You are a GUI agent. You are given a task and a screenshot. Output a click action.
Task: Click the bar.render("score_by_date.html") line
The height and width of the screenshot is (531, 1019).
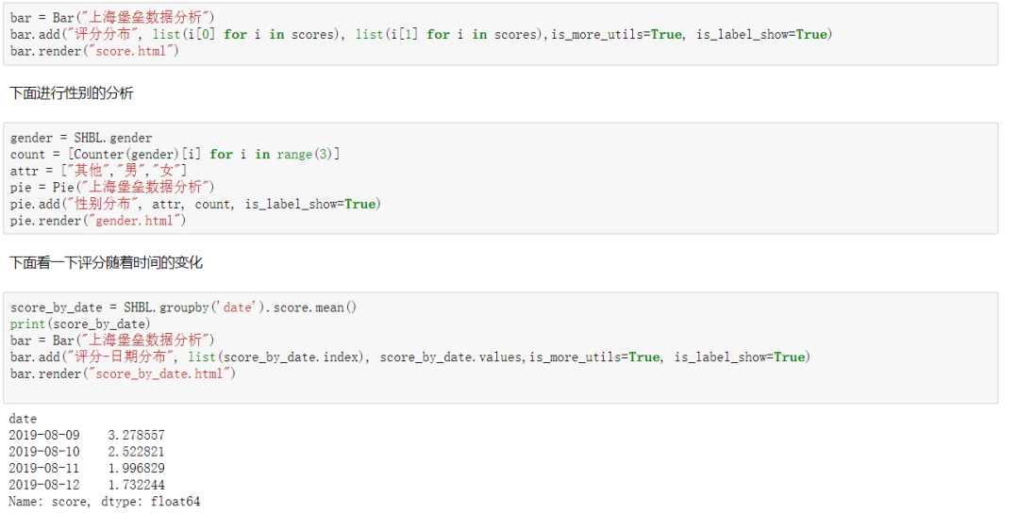123,373
